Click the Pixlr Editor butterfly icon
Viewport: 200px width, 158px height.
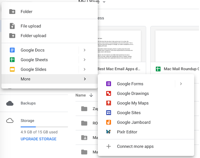coord(109,132)
